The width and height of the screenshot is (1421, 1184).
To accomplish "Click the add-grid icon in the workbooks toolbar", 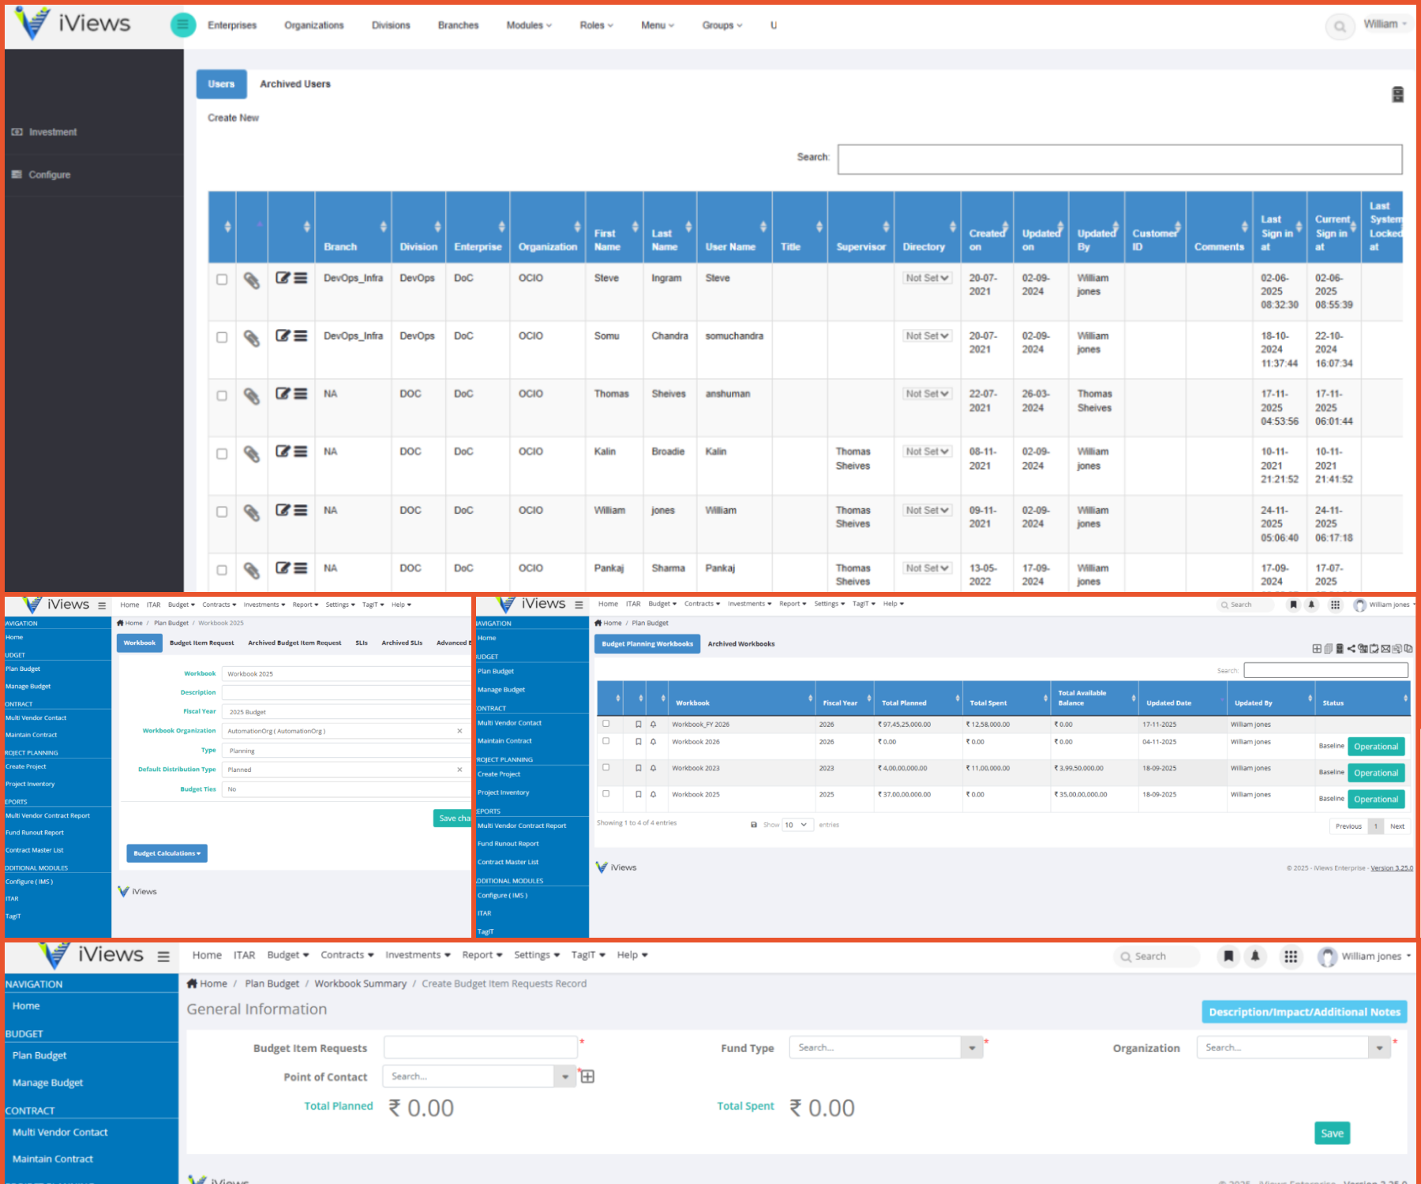I will 1317,649.
